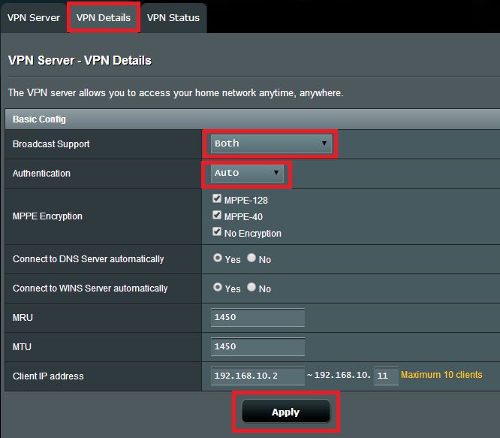The image size is (500, 438).
Task: Focus the MTU value field
Action: pyautogui.click(x=258, y=346)
